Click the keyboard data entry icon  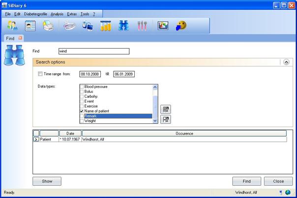[x=69, y=26]
